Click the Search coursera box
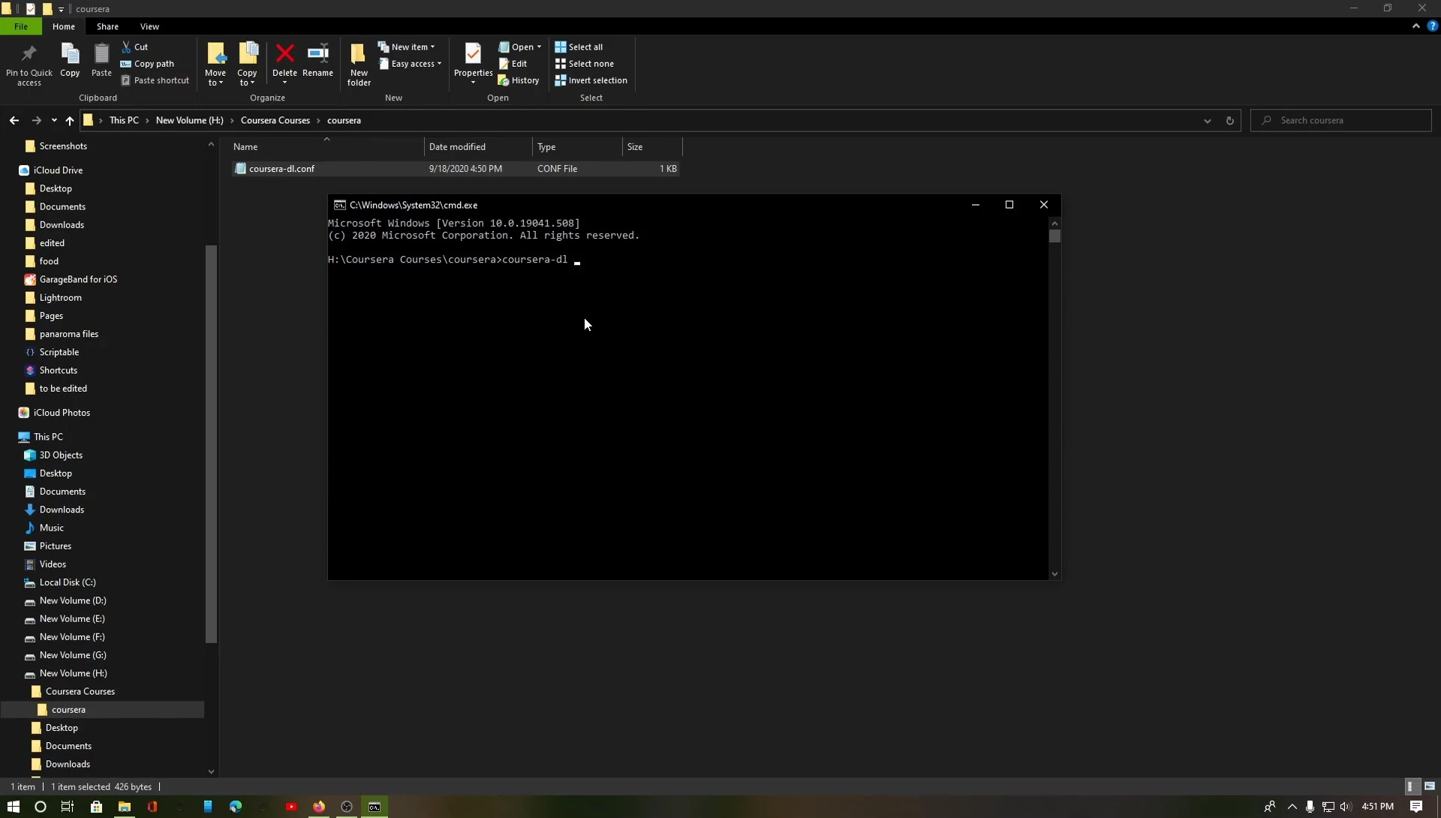The width and height of the screenshot is (1441, 818). [1341, 120]
